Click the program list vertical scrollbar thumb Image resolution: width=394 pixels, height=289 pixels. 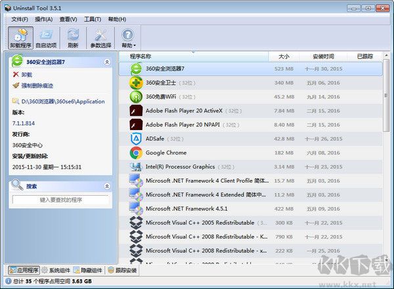(386, 95)
